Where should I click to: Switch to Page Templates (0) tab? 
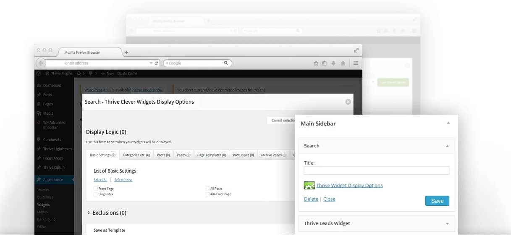point(212,155)
